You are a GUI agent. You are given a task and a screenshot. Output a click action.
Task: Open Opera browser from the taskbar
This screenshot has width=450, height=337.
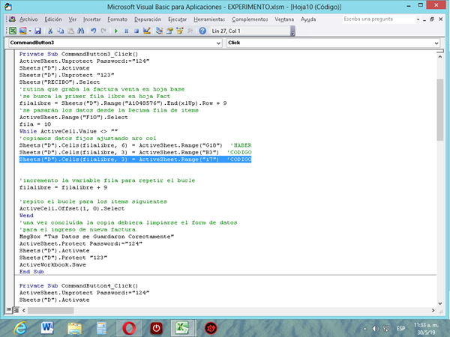point(130,327)
